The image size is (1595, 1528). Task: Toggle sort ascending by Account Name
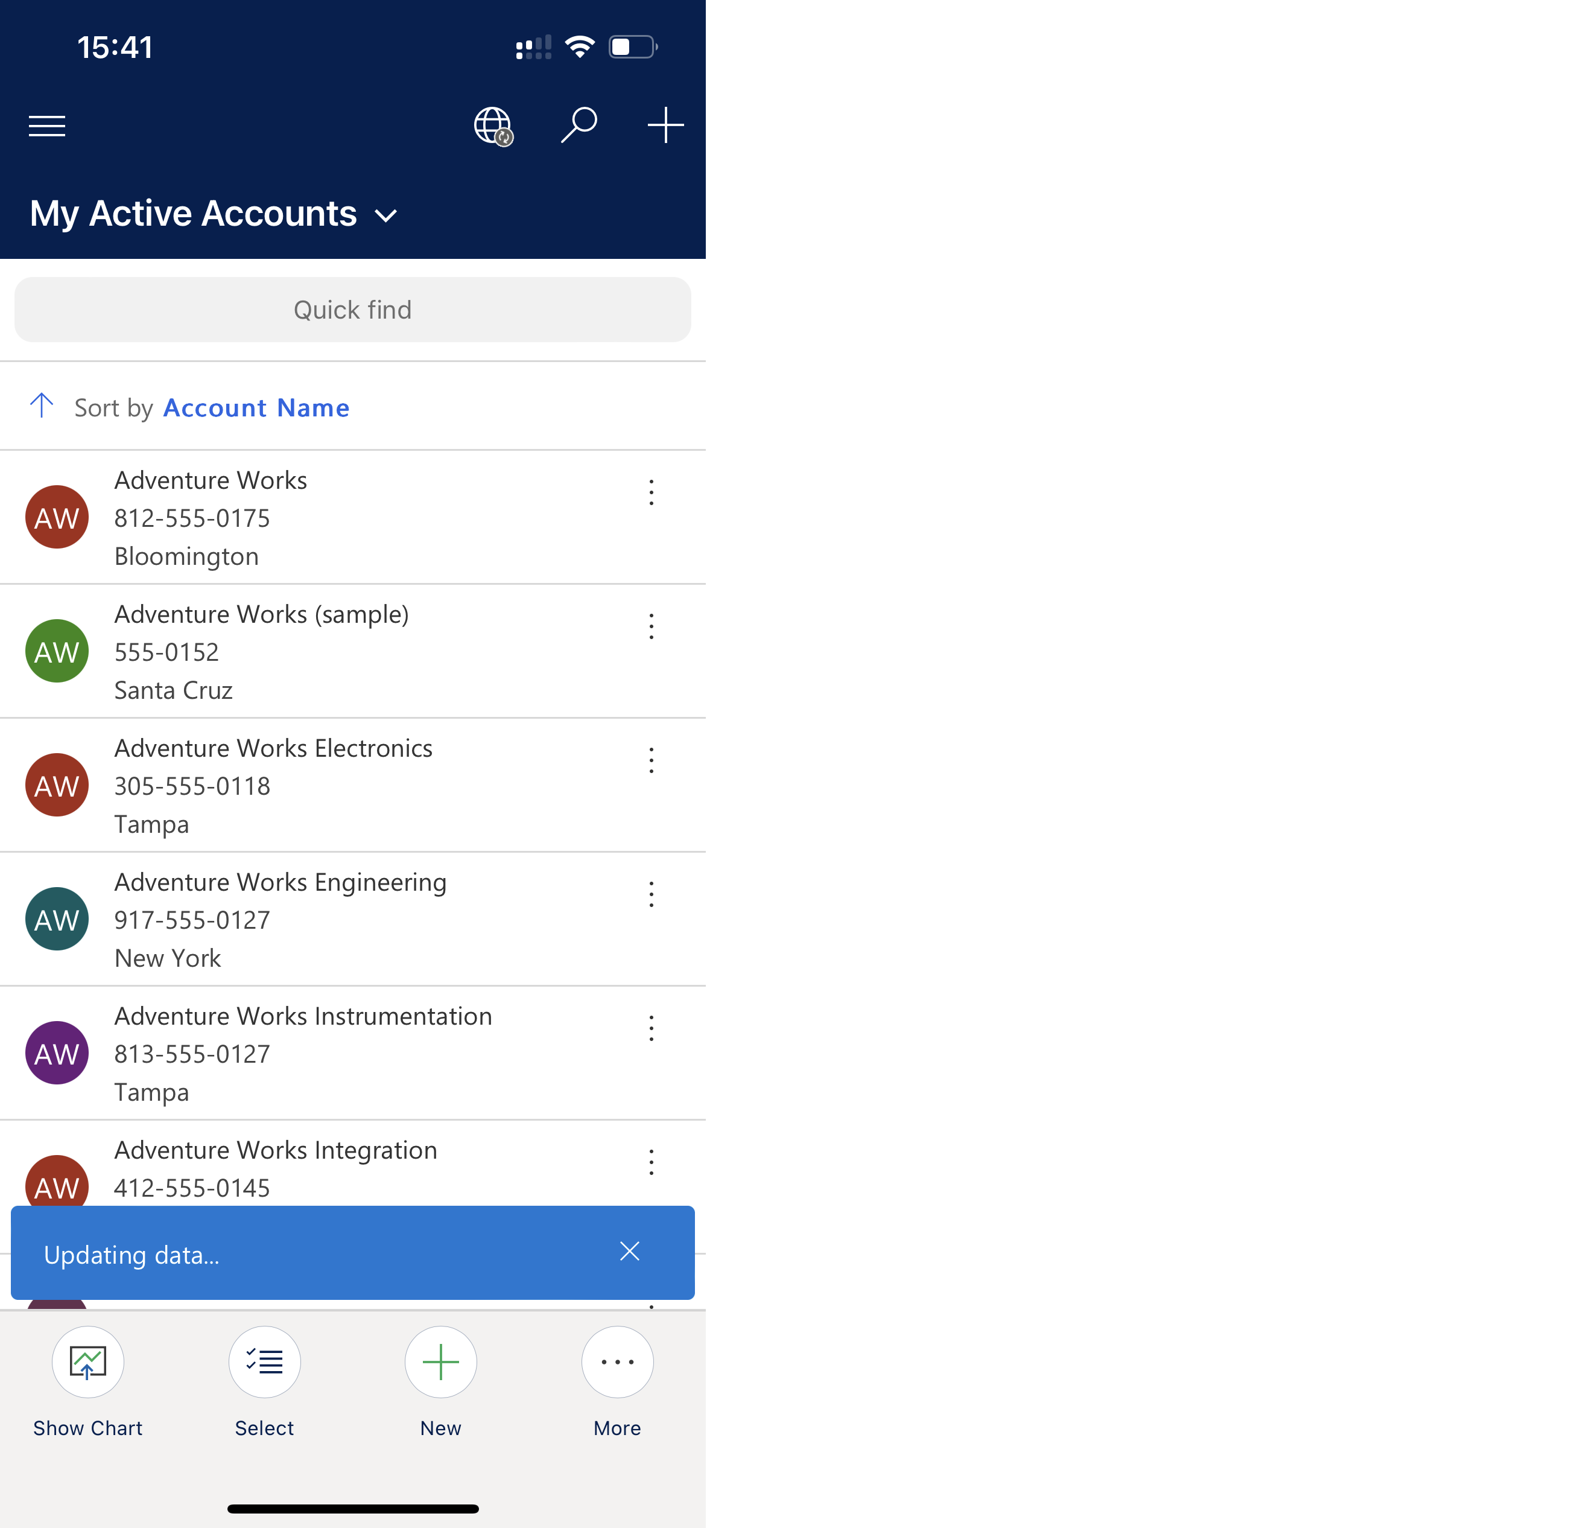(40, 407)
